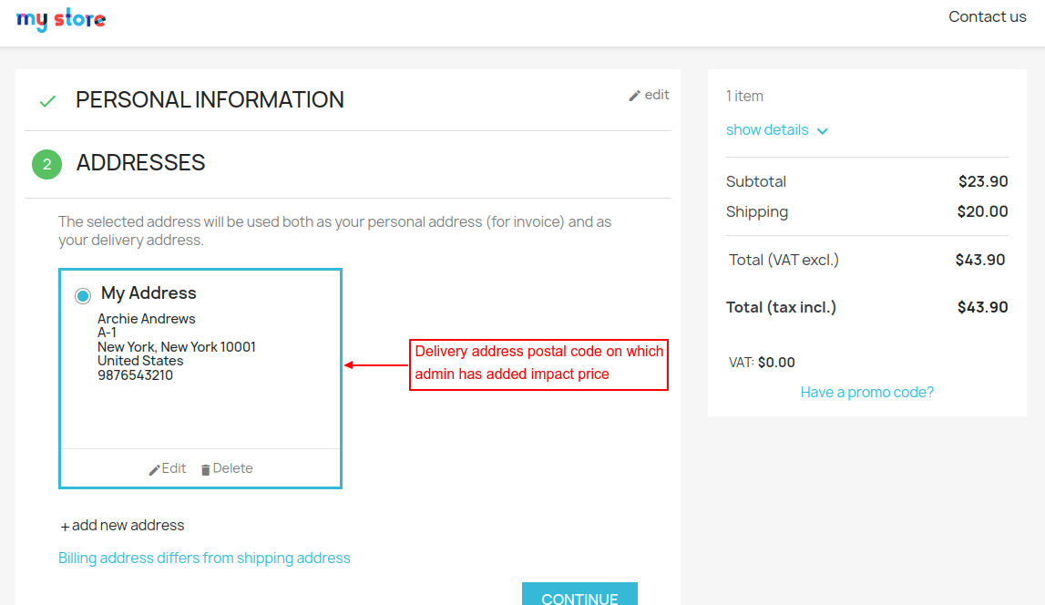Click the red arrow pointing at address card
Viewport: 1045px width, 605px height.
375,365
